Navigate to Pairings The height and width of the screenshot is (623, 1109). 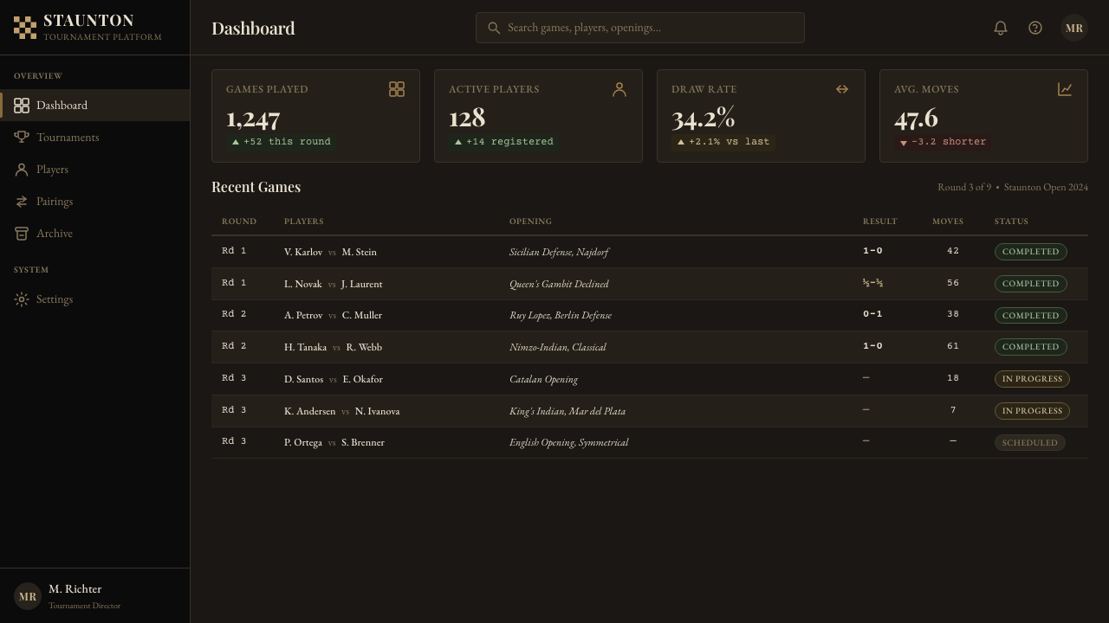(x=94, y=202)
